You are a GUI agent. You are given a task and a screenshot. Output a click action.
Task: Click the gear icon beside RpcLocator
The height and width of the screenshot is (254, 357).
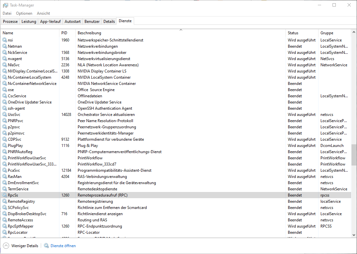pos(5,232)
